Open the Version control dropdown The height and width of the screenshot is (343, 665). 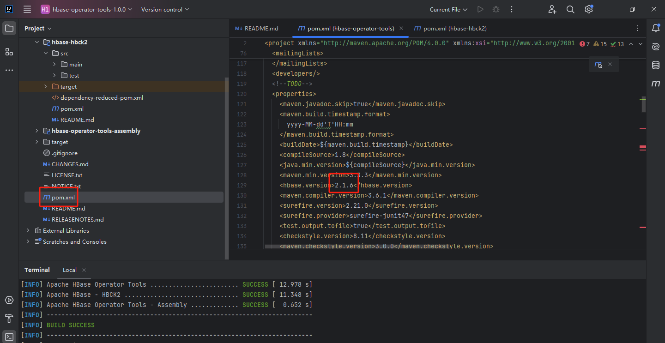coord(165,9)
